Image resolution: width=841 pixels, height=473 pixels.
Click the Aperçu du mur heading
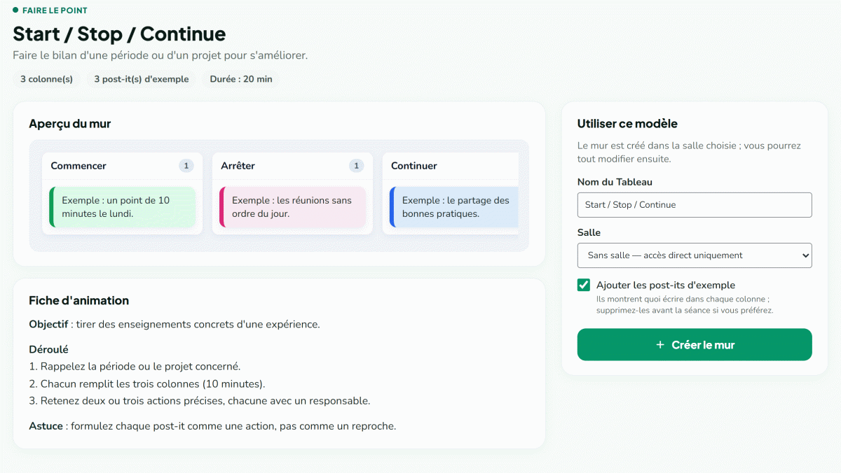pos(70,124)
